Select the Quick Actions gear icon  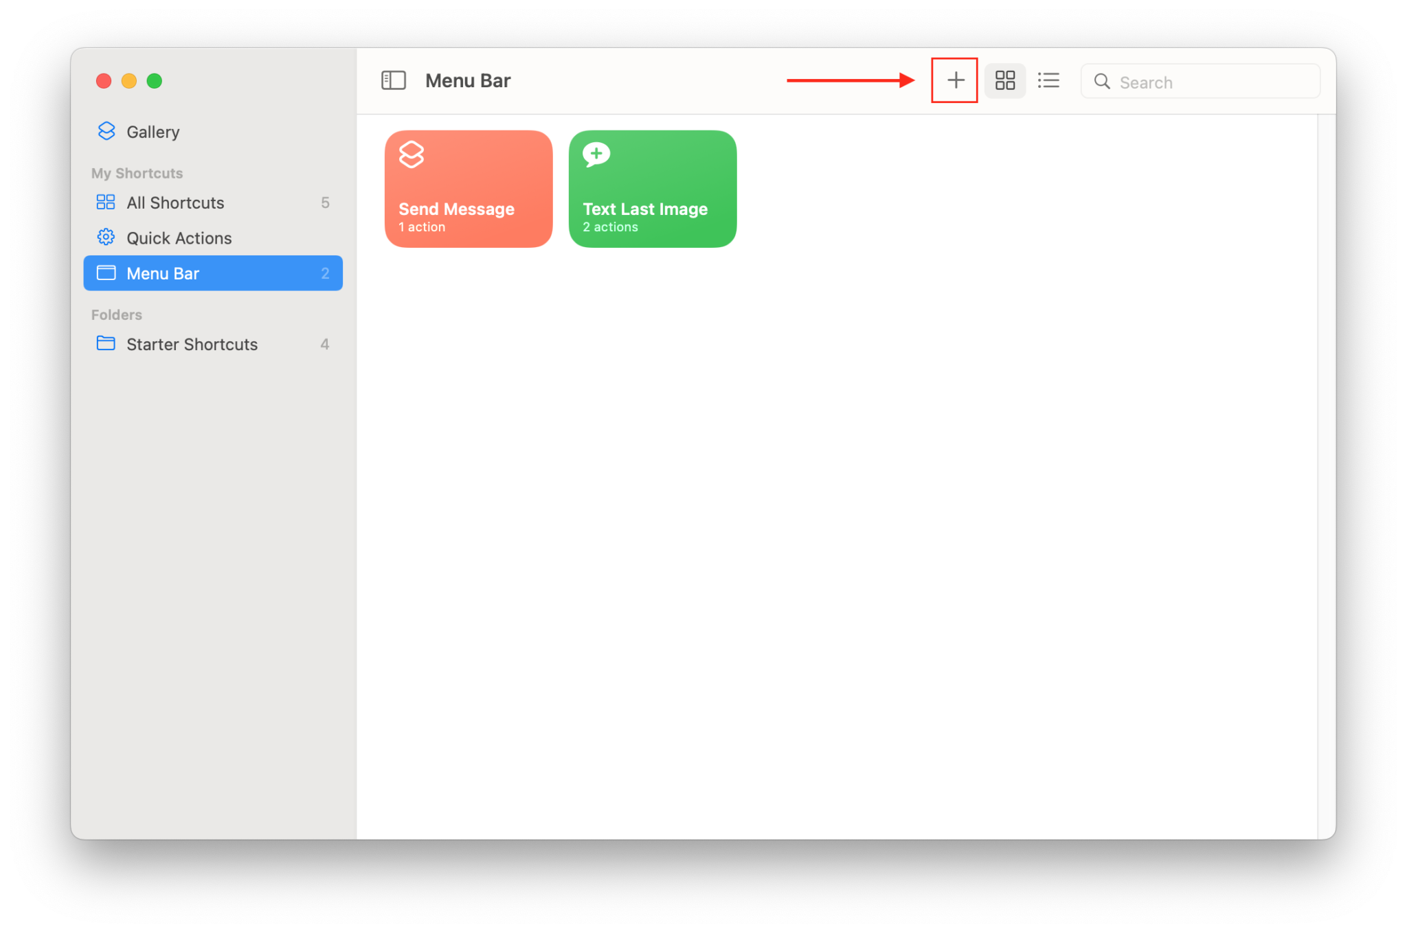106,237
